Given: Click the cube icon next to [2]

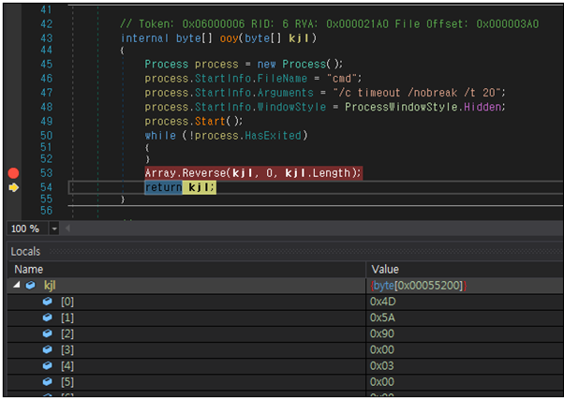Looking at the screenshot, I should pyautogui.click(x=48, y=333).
